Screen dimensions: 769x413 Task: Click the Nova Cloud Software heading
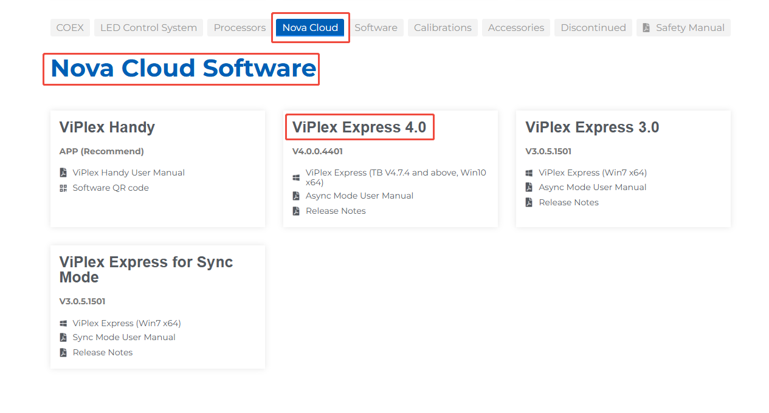184,68
